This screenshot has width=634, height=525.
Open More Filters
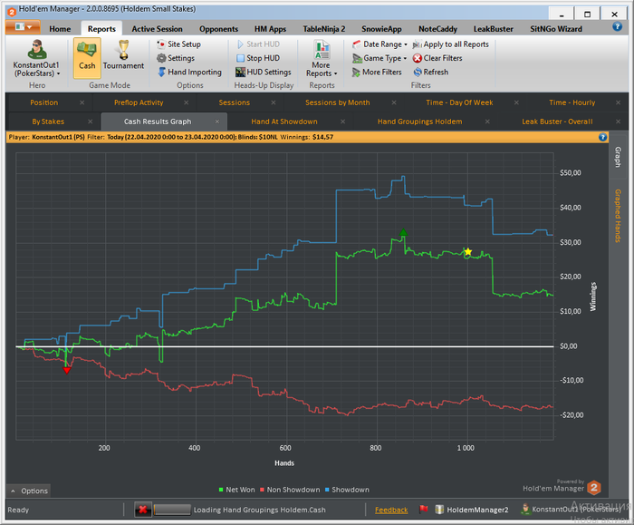tap(377, 72)
